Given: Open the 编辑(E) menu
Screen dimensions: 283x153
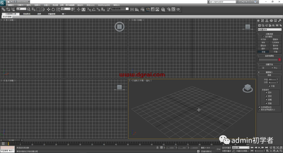Looking at the screenshot, I should click(11, 5).
